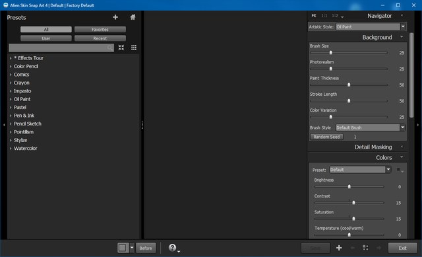Toggle the Before preview button
Viewport: 422px width, 257px height.
(x=146, y=248)
